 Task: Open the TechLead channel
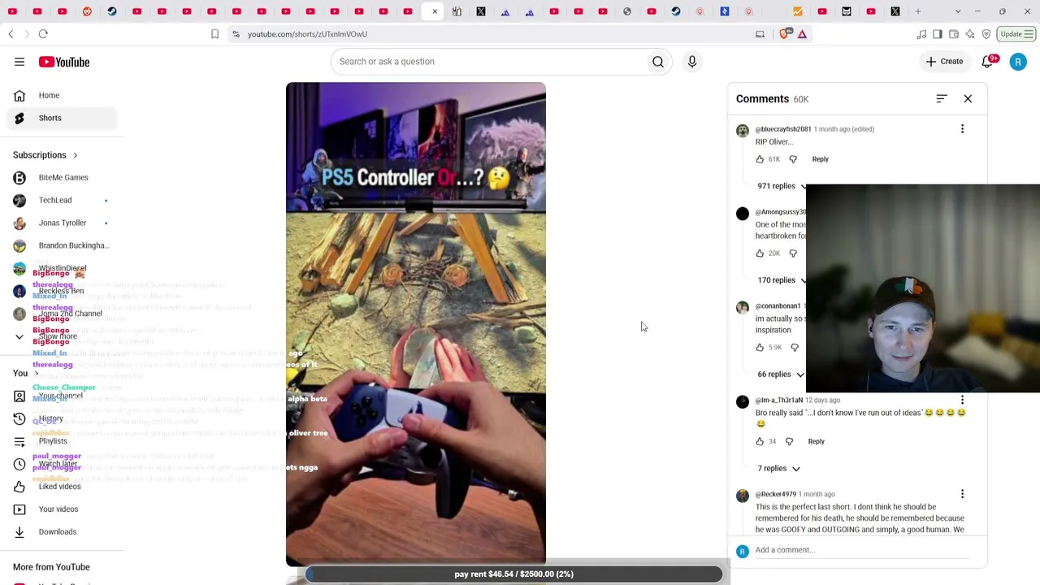tap(62, 201)
